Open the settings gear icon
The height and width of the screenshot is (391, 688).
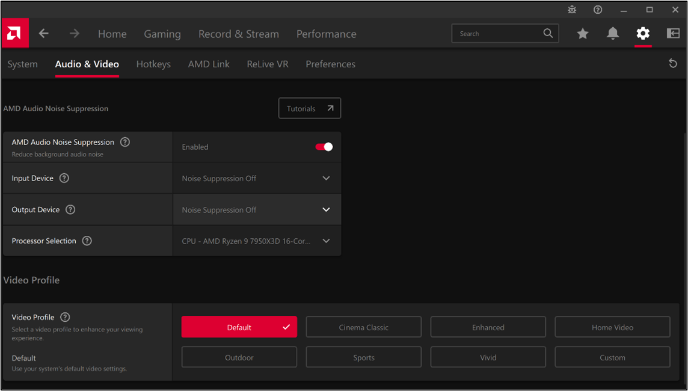click(643, 33)
